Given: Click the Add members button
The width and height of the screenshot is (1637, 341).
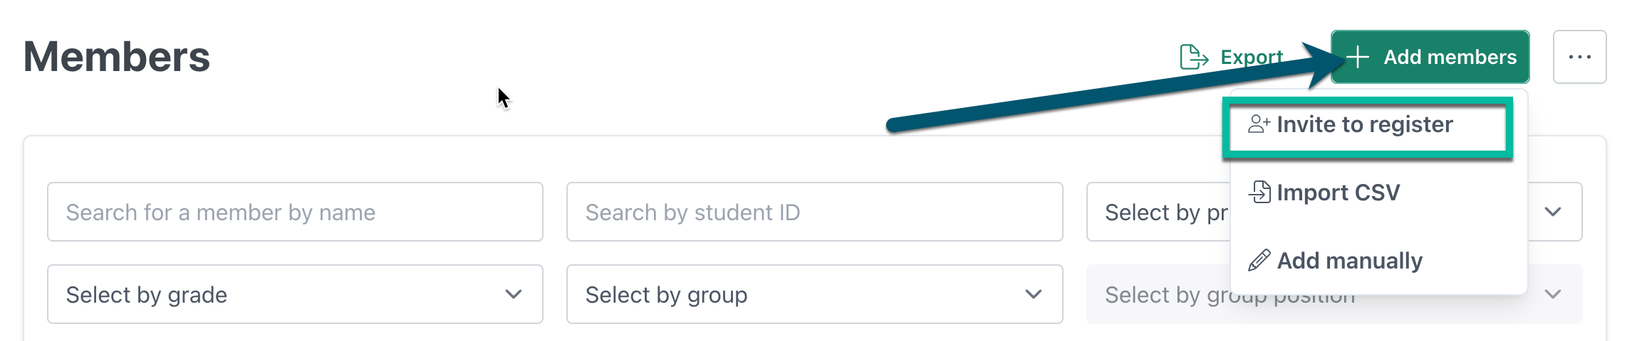Looking at the screenshot, I should point(1430,57).
